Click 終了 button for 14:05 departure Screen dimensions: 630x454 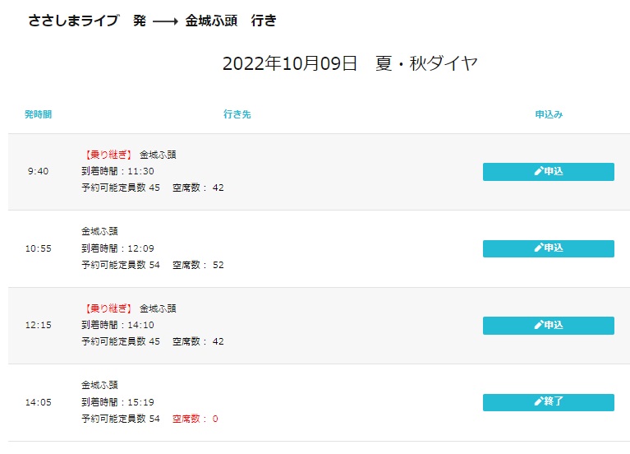pyautogui.click(x=549, y=402)
